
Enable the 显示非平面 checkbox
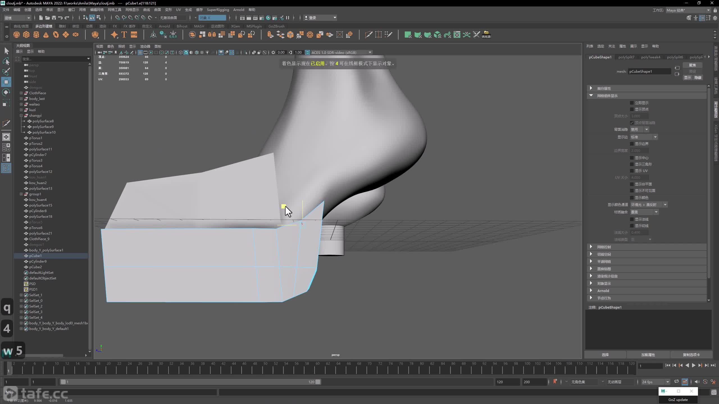click(632, 184)
